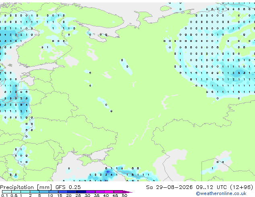Click the legend label '25'
The height and width of the screenshot is (197, 255).
pyautogui.click(x=78, y=195)
